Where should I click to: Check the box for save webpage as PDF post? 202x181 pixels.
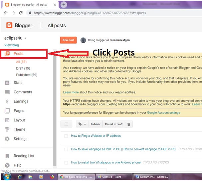tap(66, 149)
